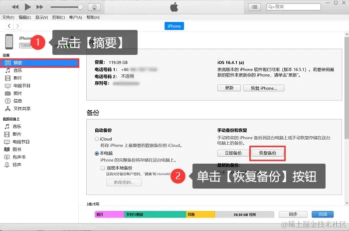Click the 其他 storage bar segment
349x231 pixels.
pos(200,215)
